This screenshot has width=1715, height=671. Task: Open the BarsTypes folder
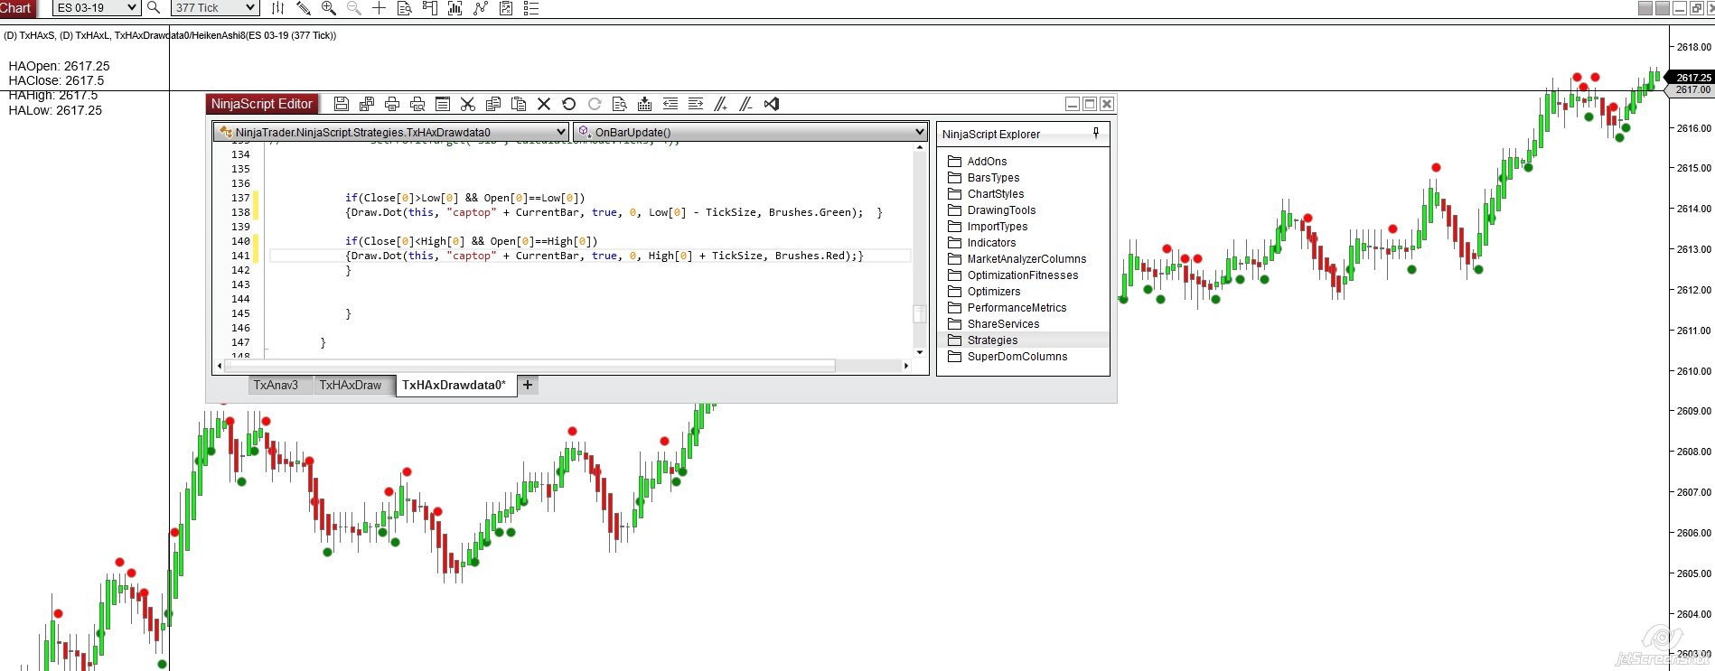coord(983,178)
